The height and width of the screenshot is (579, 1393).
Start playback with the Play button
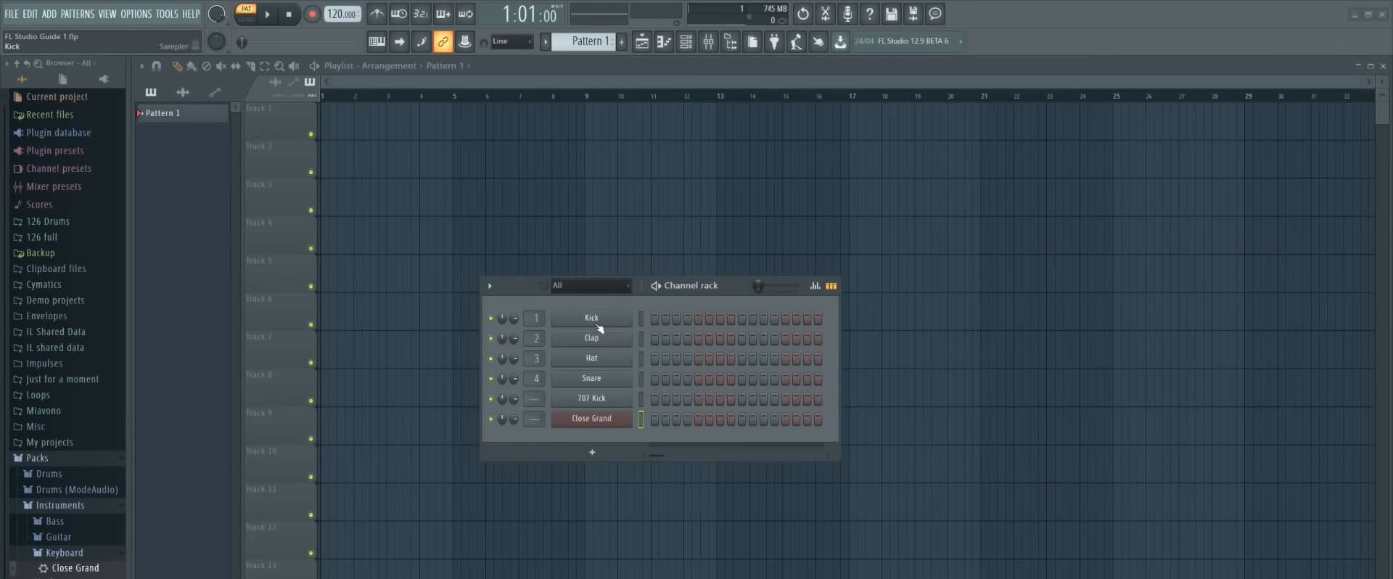[x=268, y=14]
